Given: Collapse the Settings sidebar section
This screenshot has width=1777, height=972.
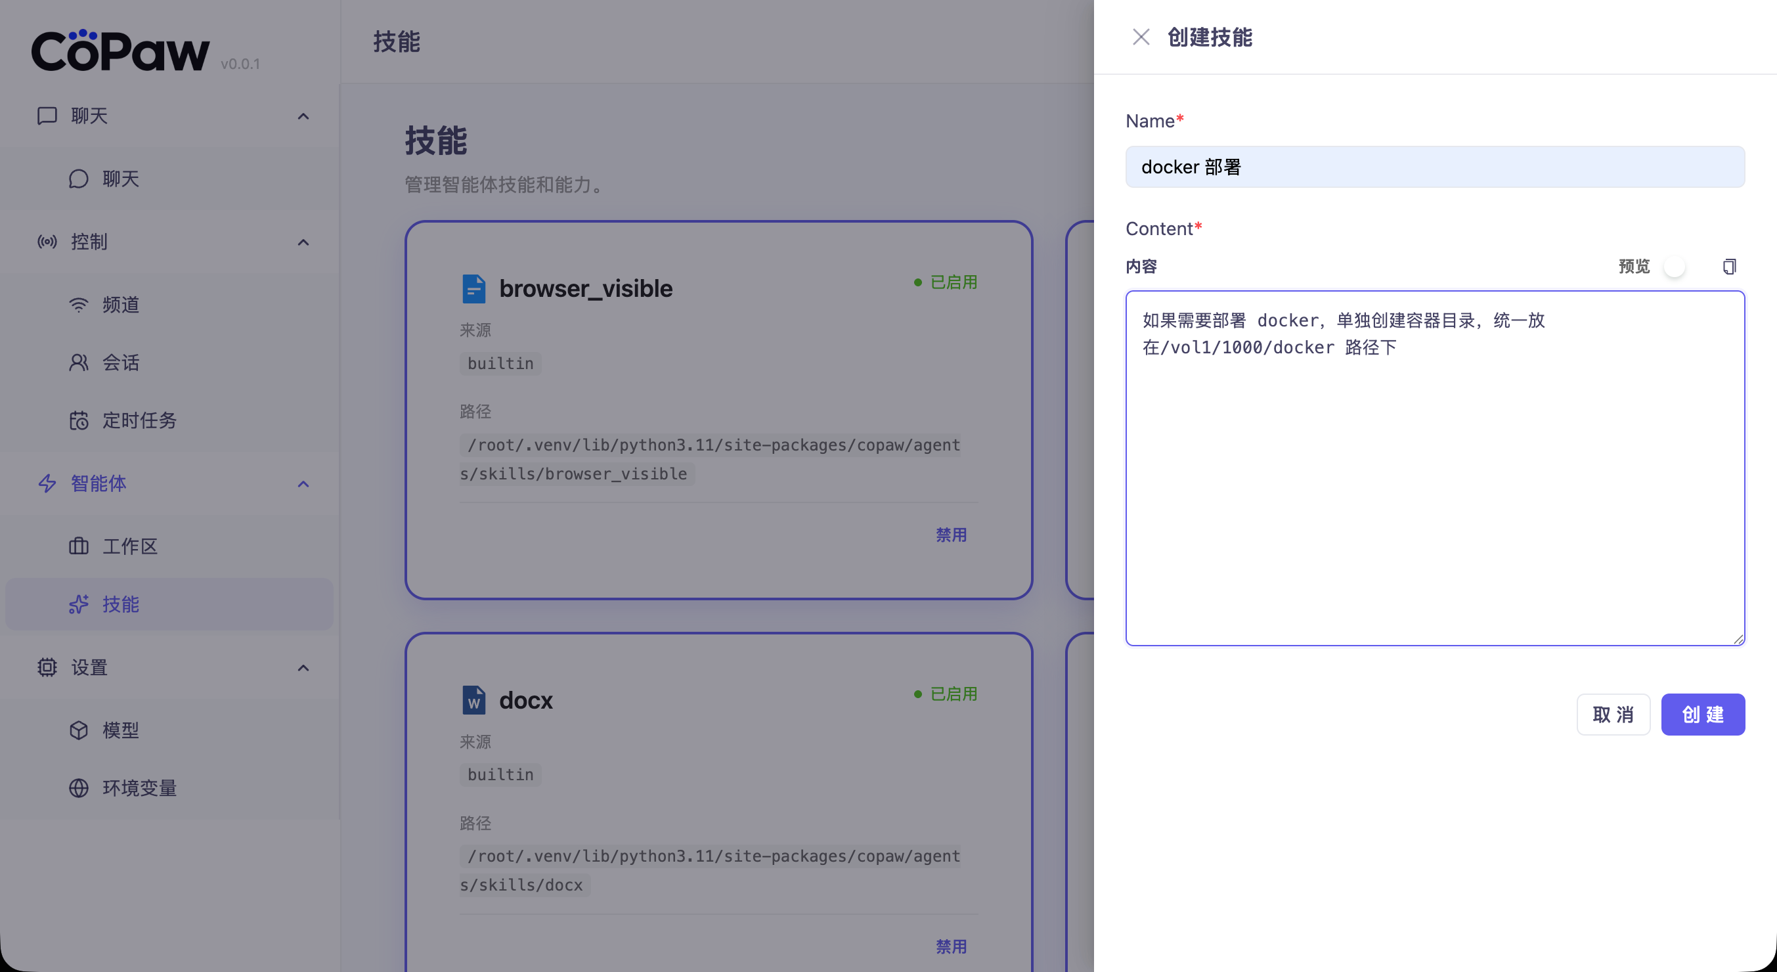Looking at the screenshot, I should (x=303, y=668).
